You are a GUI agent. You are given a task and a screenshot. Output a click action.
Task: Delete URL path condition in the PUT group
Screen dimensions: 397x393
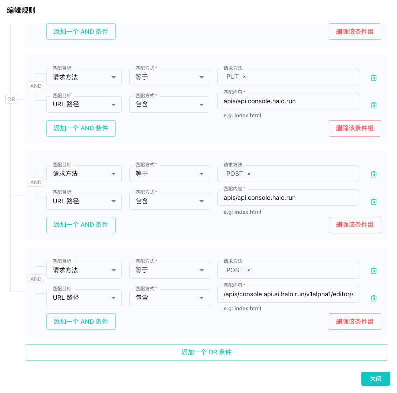[x=373, y=105]
